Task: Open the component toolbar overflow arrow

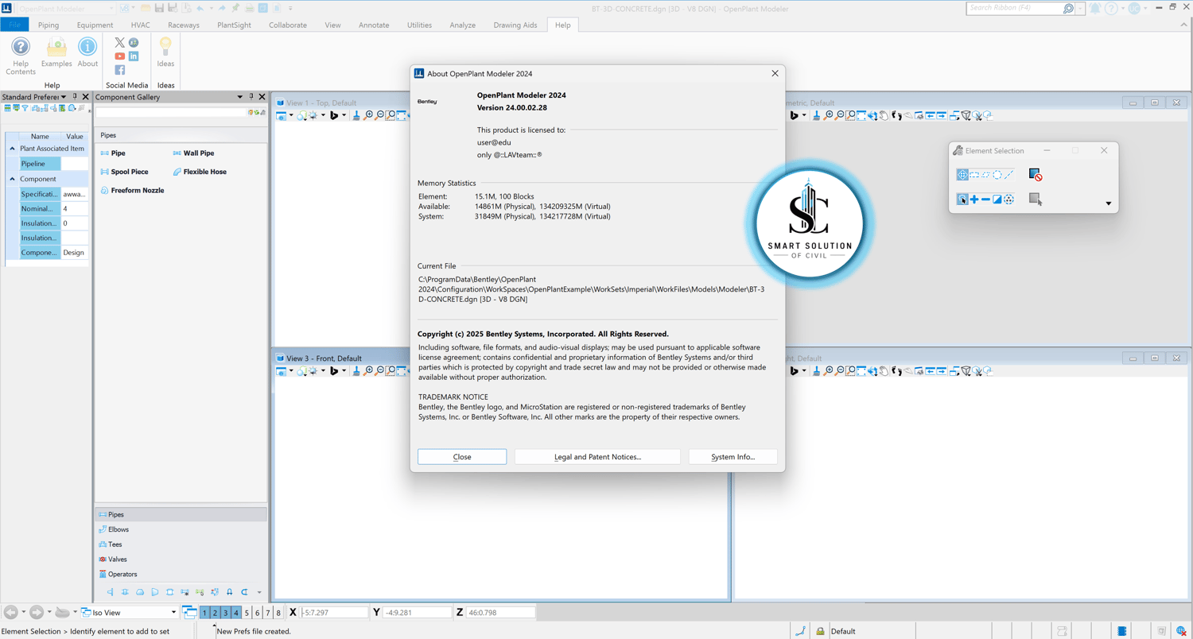Action: click(x=259, y=592)
